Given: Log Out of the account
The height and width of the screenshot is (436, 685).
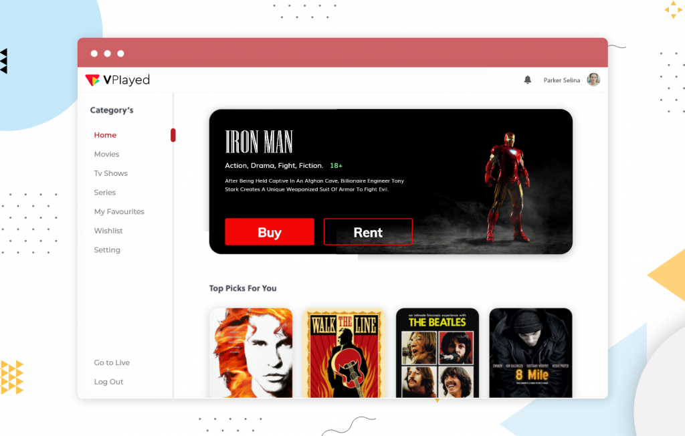Looking at the screenshot, I should coord(108,381).
